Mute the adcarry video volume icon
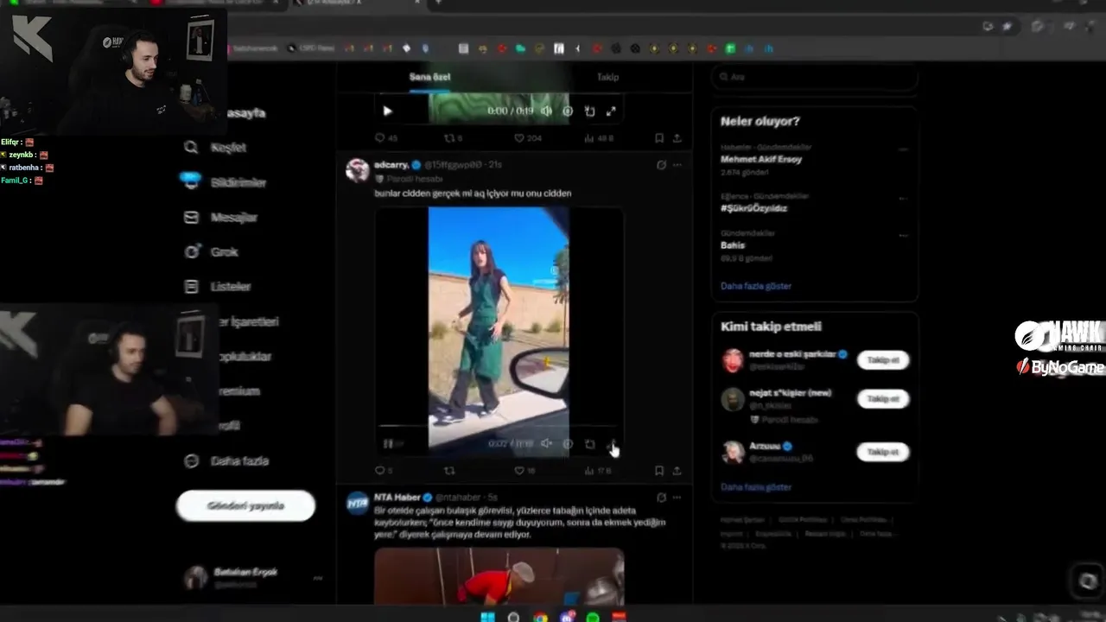The height and width of the screenshot is (622, 1106). 546,444
